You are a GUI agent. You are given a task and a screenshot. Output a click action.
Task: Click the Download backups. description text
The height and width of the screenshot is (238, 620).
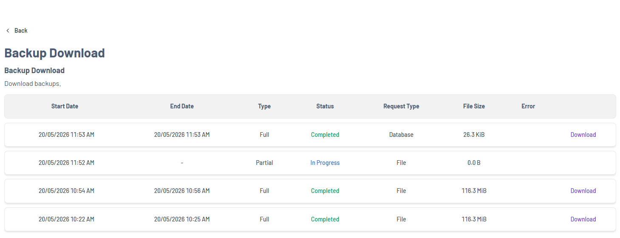click(x=33, y=84)
